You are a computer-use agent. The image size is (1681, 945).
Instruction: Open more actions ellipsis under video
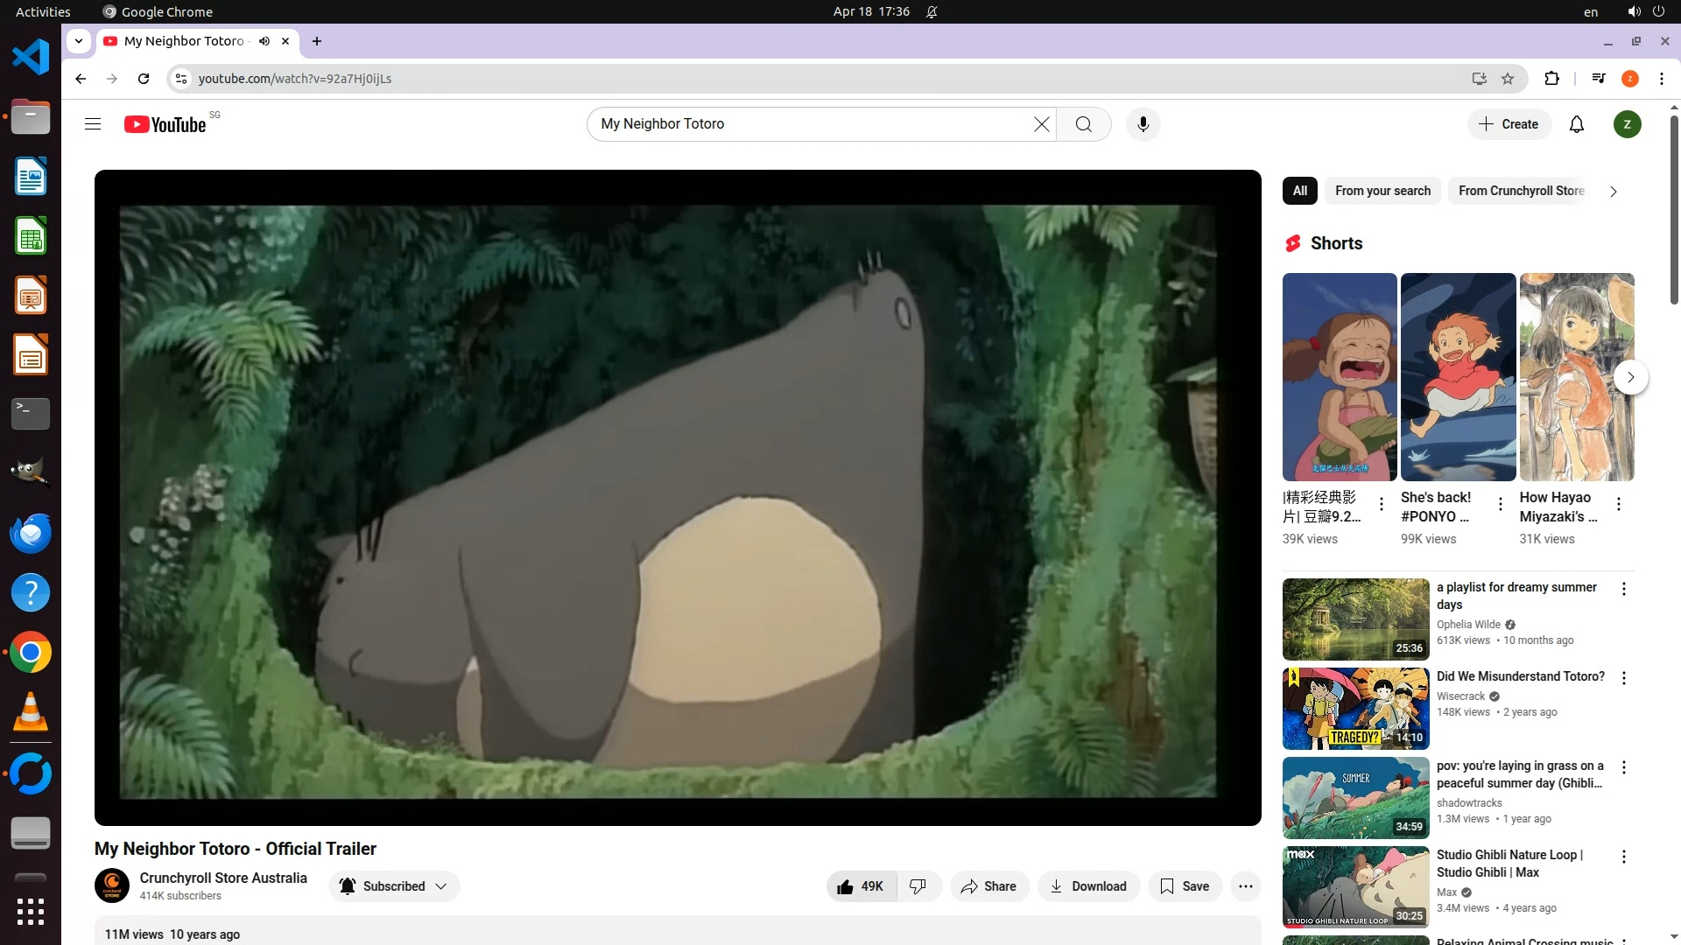coord(1245,886)
